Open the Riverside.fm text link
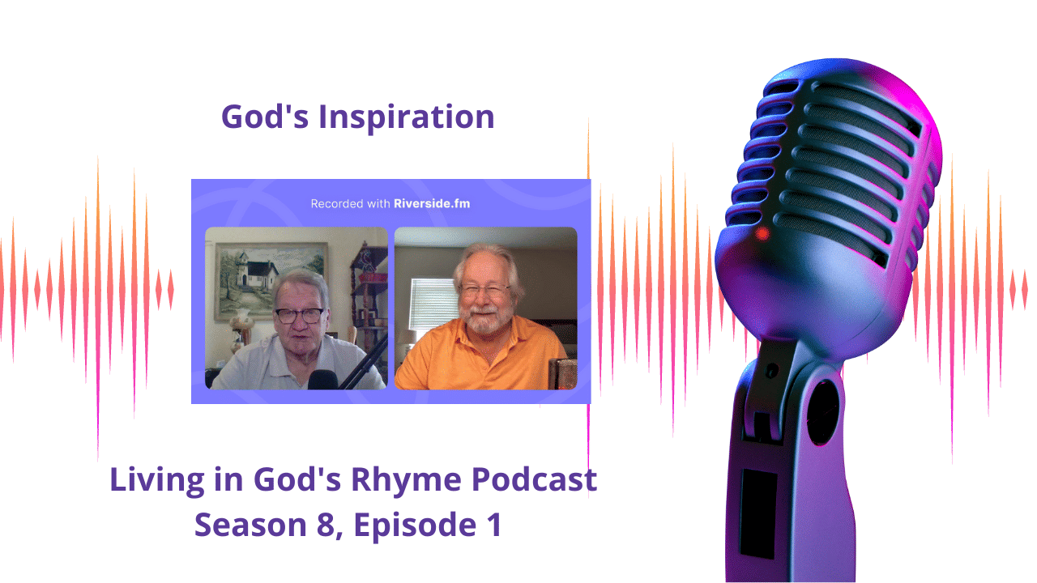The height and width of the screenshot is (583, 1037). click(432, 203)
